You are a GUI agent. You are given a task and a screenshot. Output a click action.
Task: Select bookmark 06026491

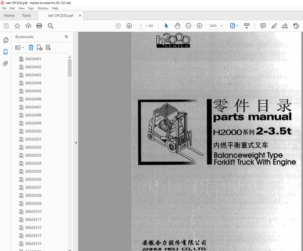pyautogui.click(x=33, y=59)
